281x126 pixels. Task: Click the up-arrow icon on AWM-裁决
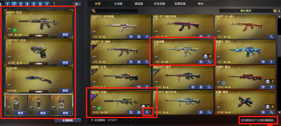coord(271,87)
